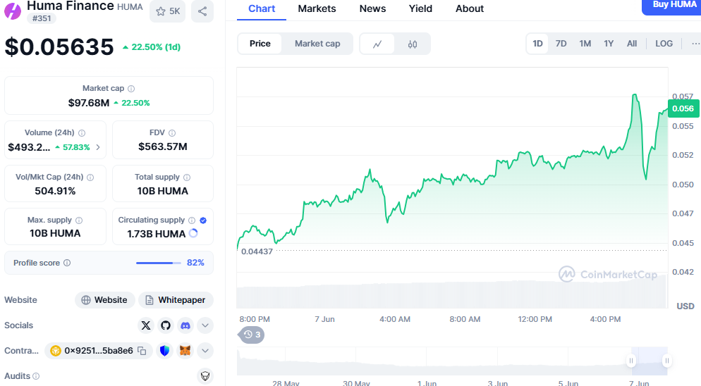Show FDV info icon
701x386 pixels.
(x=172, y=132)
